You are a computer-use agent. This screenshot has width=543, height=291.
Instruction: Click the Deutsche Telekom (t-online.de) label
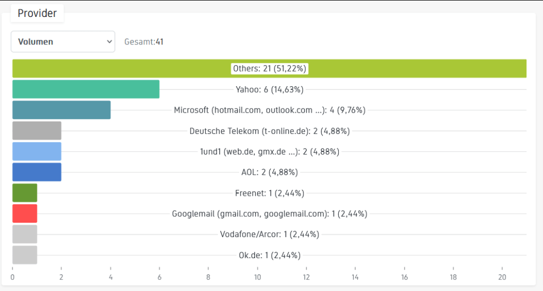coord(269,131)
